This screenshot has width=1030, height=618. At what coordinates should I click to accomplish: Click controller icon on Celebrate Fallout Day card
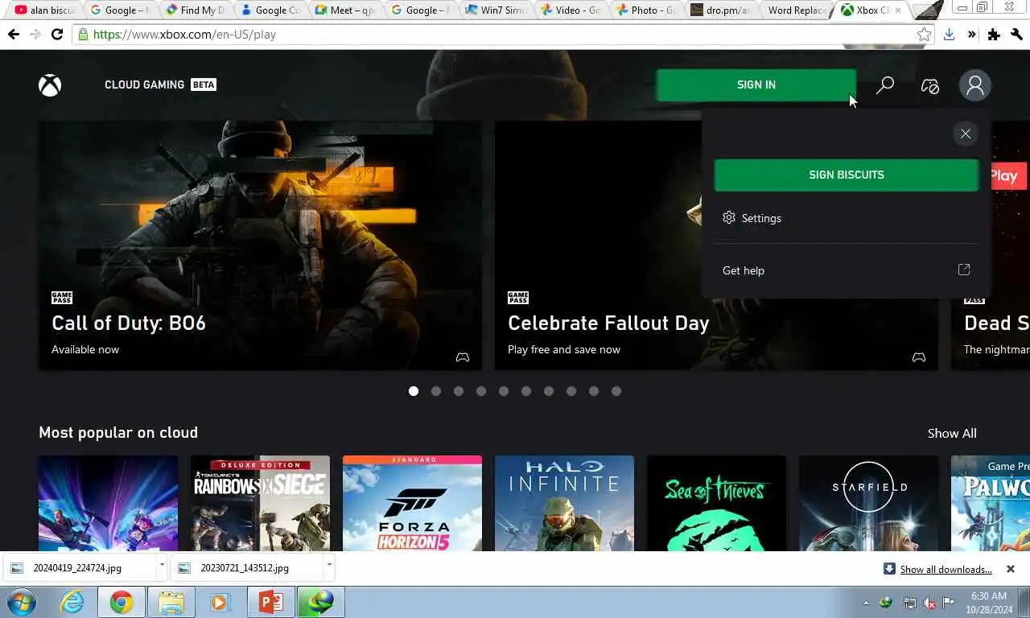point(919,357)
